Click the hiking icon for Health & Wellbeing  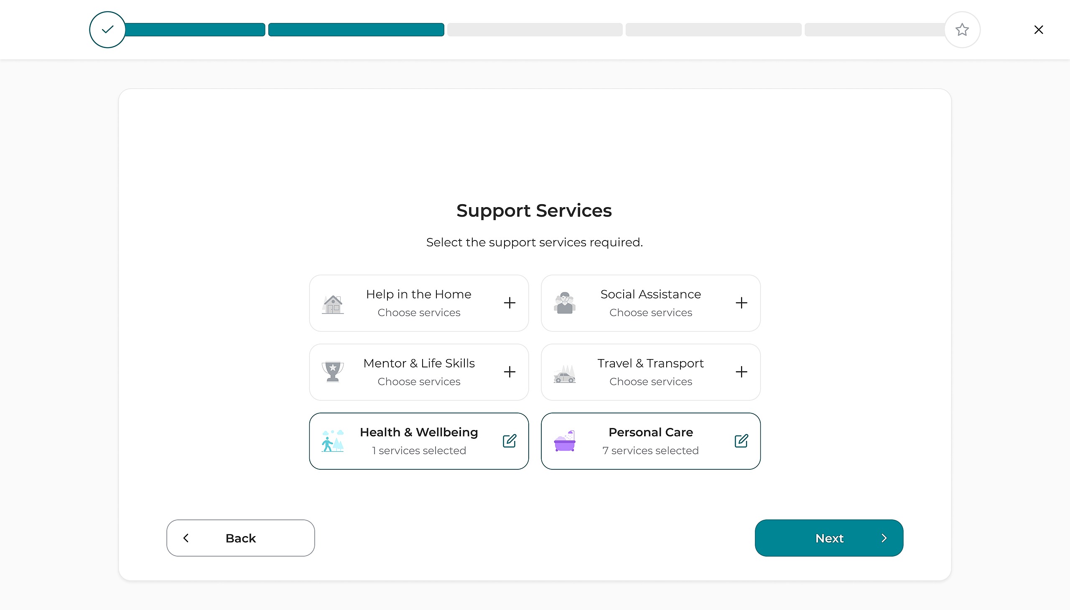pyautogui.click(x=333, y=441)
